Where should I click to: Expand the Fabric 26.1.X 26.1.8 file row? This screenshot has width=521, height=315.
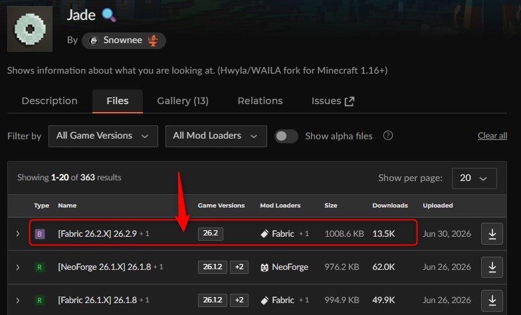(18, 300)
